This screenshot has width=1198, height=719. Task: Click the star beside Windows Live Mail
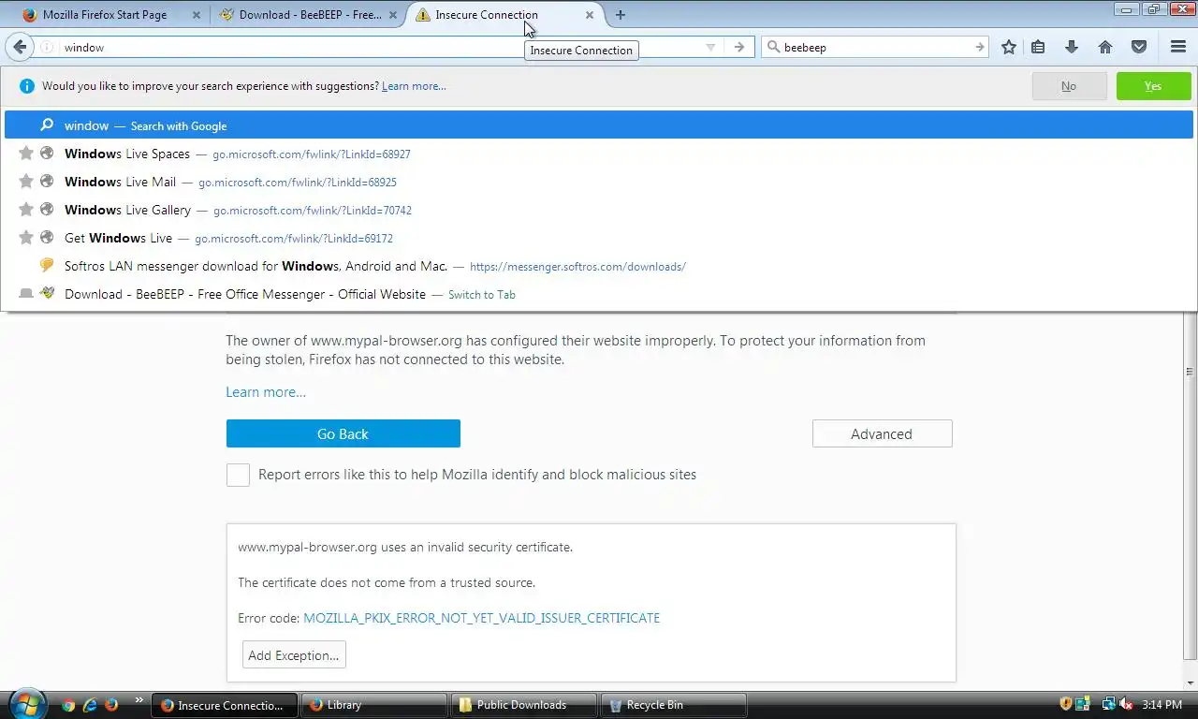26,182
